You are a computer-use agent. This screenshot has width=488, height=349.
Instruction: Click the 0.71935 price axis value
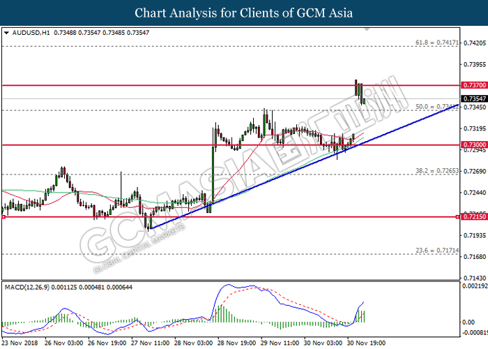tap(475, 236)
